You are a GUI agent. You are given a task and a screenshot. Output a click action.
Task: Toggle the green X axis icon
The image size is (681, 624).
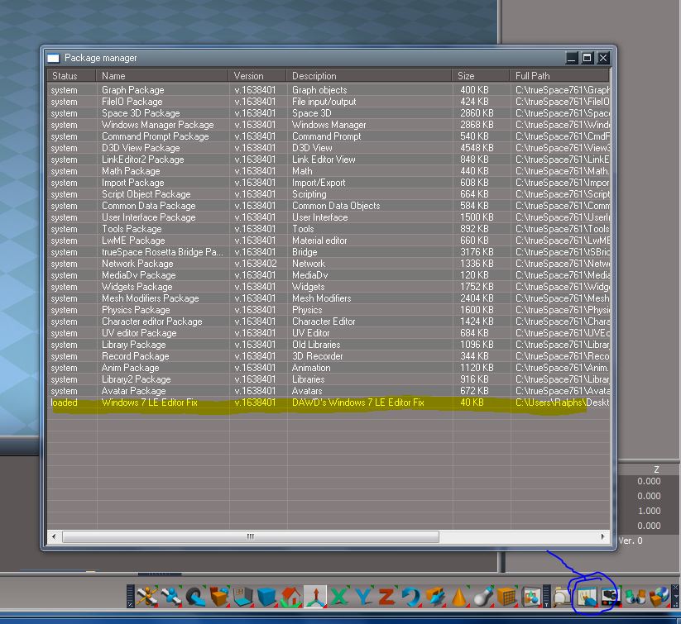click(339, 597)
